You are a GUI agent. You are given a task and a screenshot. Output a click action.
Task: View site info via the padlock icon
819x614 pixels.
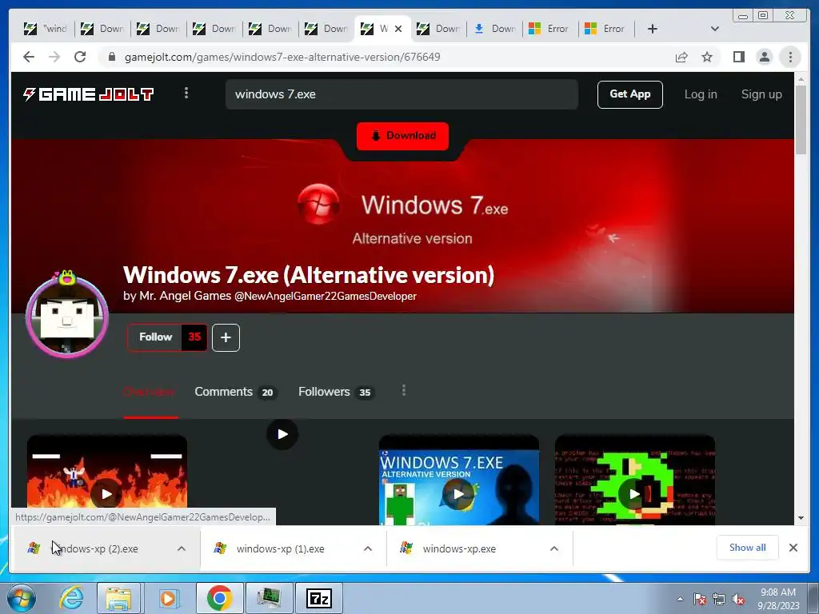click(x=111, y=57)
